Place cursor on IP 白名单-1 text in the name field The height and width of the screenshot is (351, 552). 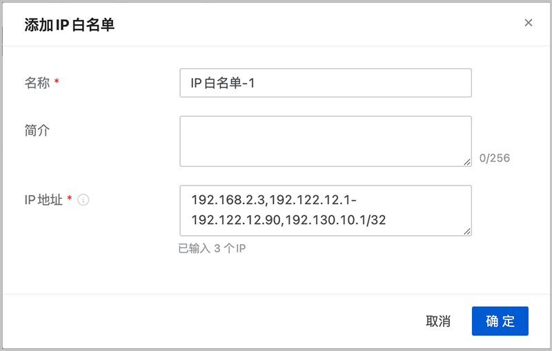tap(222, 83)
